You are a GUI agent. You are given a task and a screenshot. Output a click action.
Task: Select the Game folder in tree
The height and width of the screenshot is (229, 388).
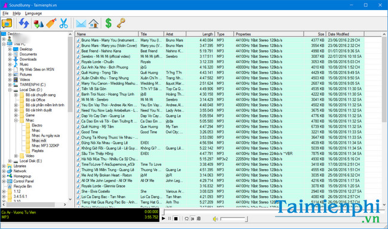(x=30, y=115)
